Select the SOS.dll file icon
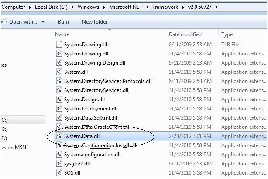The width and height of the screenshot is (268, 179). pos(59,173)
